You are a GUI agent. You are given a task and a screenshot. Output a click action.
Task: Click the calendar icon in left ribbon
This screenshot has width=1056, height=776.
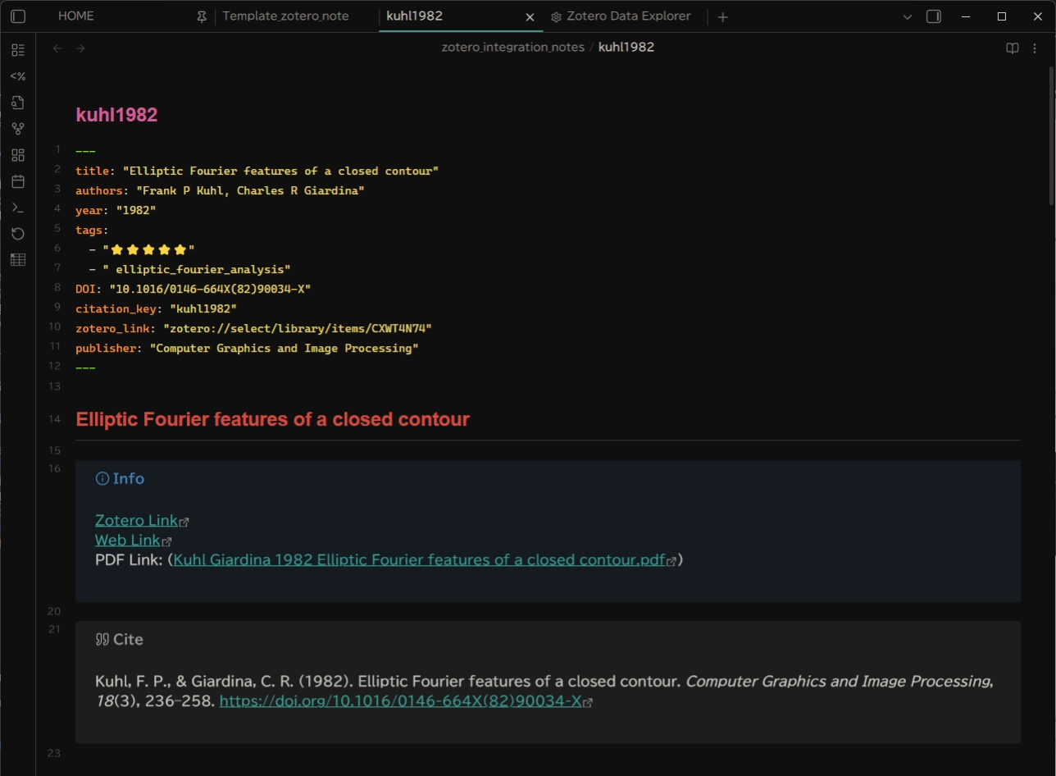(18, 181)
